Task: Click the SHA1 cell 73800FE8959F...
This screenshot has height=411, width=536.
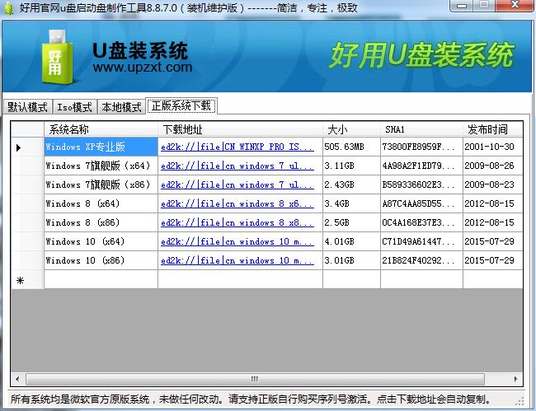Action: tap(421, 147)
